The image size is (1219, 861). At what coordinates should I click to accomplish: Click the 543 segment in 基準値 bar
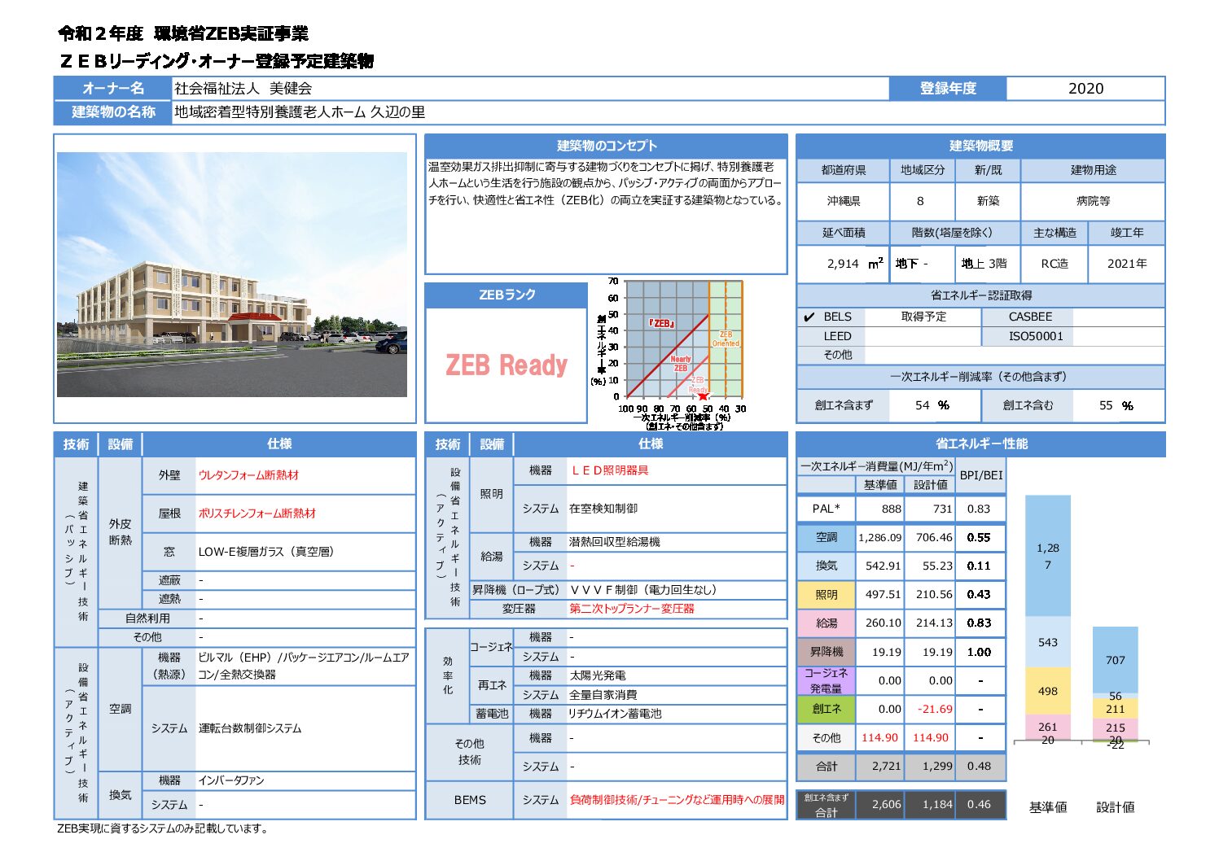(1047, 642)
